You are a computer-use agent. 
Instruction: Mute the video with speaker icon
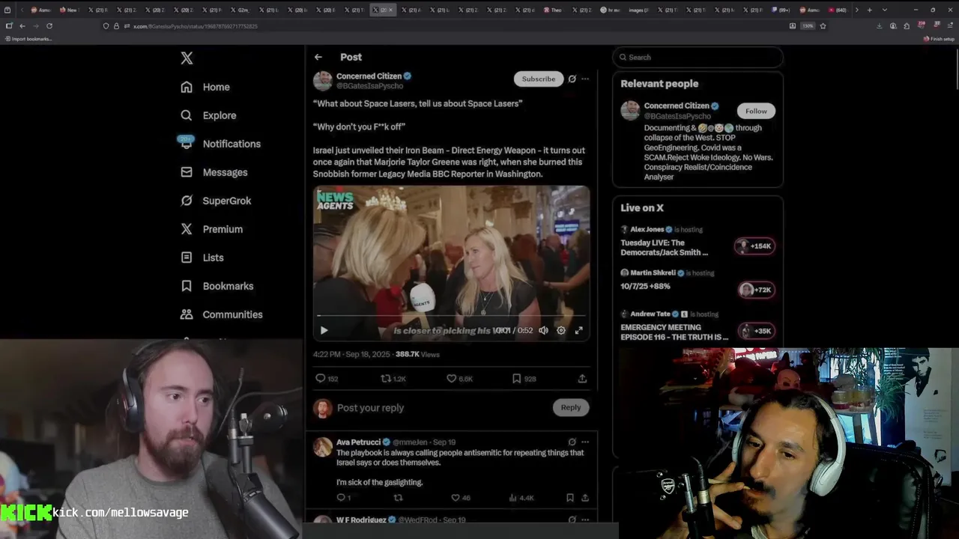[543, 330]
